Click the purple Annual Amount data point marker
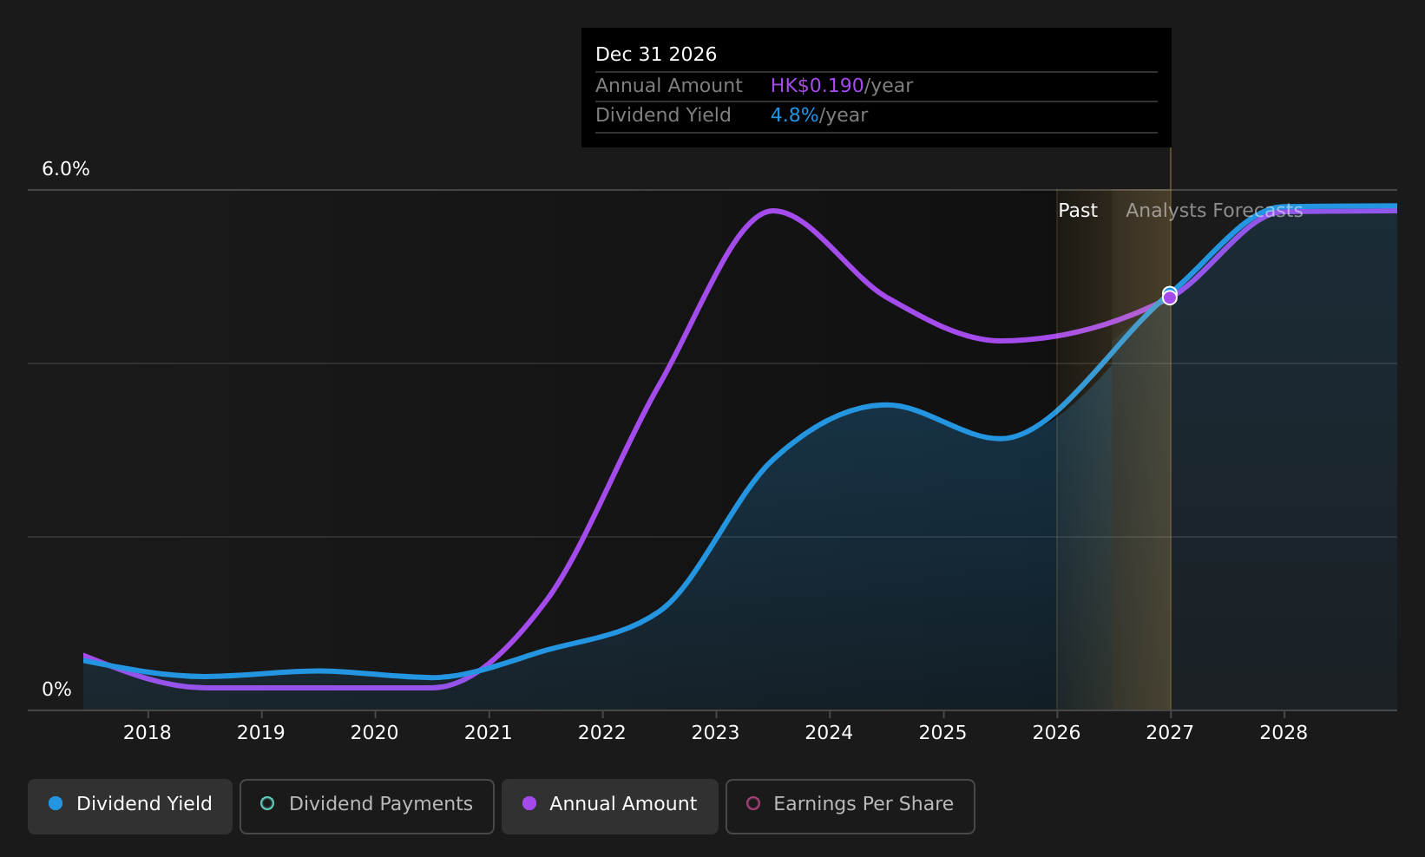This screenshot has height=857, width=1425. click(1170, 298)
